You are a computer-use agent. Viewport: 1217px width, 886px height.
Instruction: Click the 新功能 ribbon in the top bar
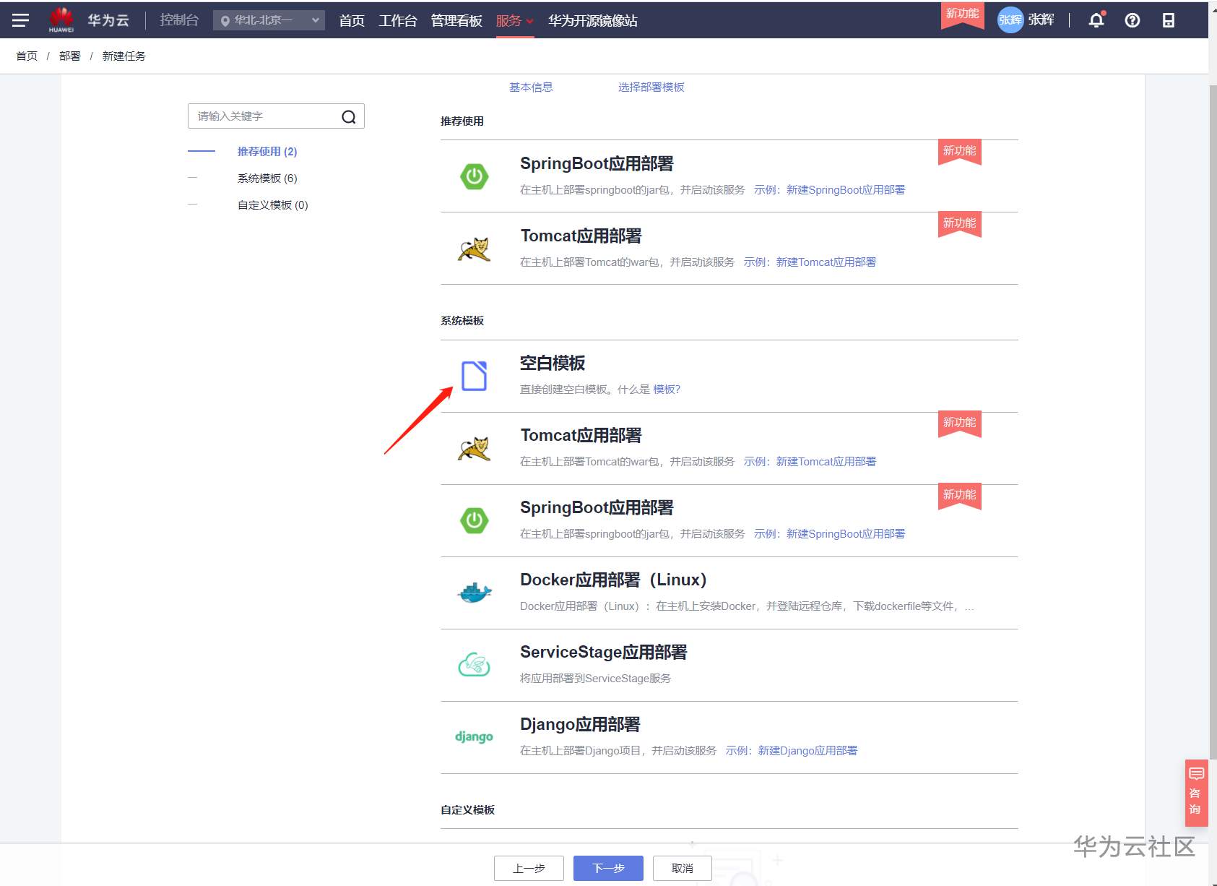point(962,14)
